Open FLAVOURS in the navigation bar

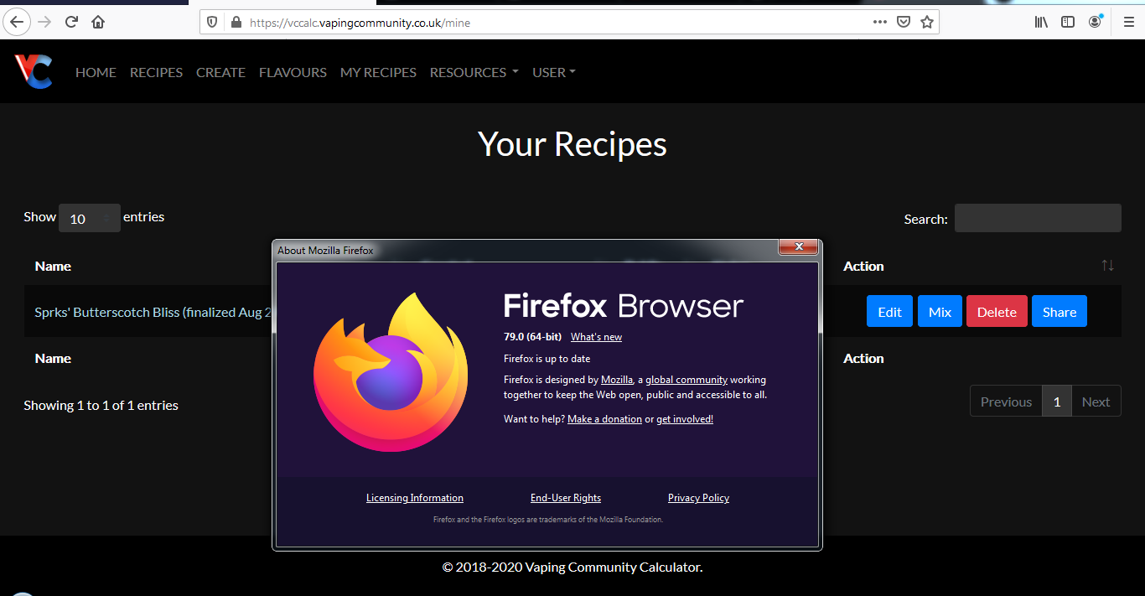[x=293, y=72]
